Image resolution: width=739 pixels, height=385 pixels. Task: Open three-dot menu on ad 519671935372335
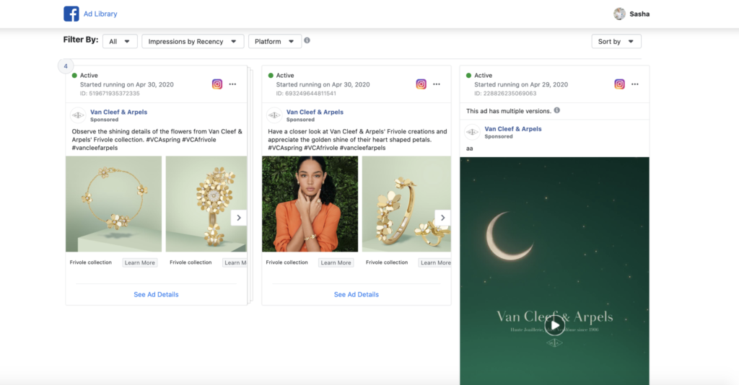232,84
